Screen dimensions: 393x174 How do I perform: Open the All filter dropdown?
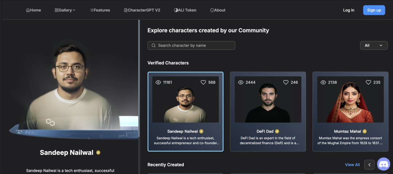374,45
